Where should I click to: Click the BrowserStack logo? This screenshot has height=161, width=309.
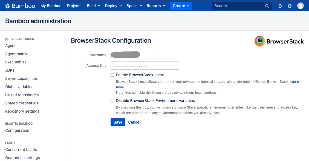click(x=279, y=42)
